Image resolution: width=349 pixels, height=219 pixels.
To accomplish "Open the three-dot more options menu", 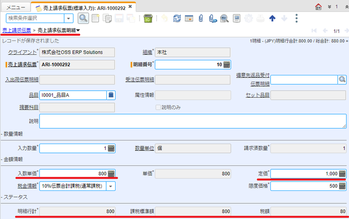I will 296,18.
